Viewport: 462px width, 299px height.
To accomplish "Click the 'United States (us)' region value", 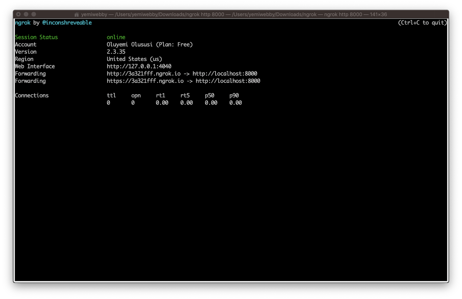I will click(134, 59).
